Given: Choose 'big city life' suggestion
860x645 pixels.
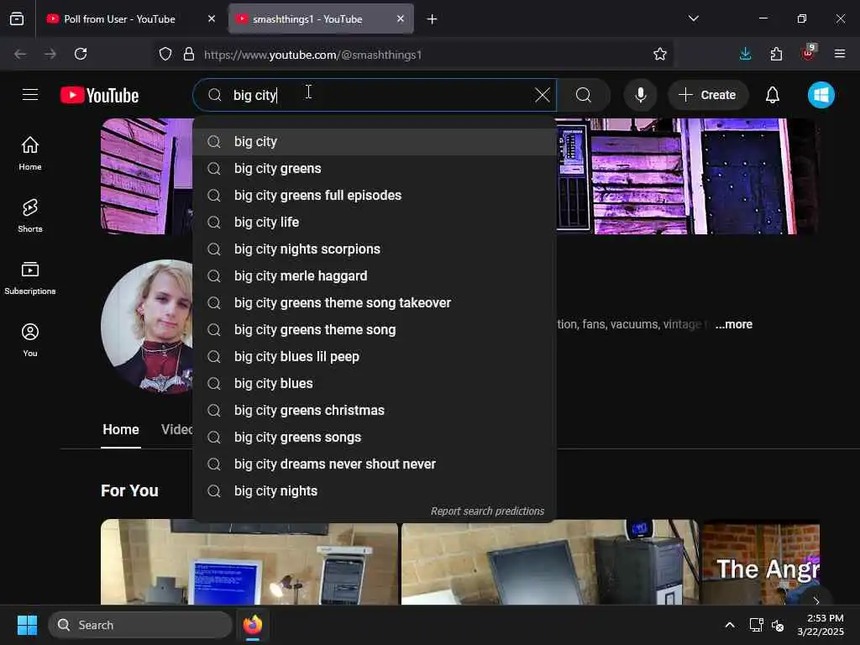Looking at the screenshot, I should pyautogui.click(x=375, y=222).
